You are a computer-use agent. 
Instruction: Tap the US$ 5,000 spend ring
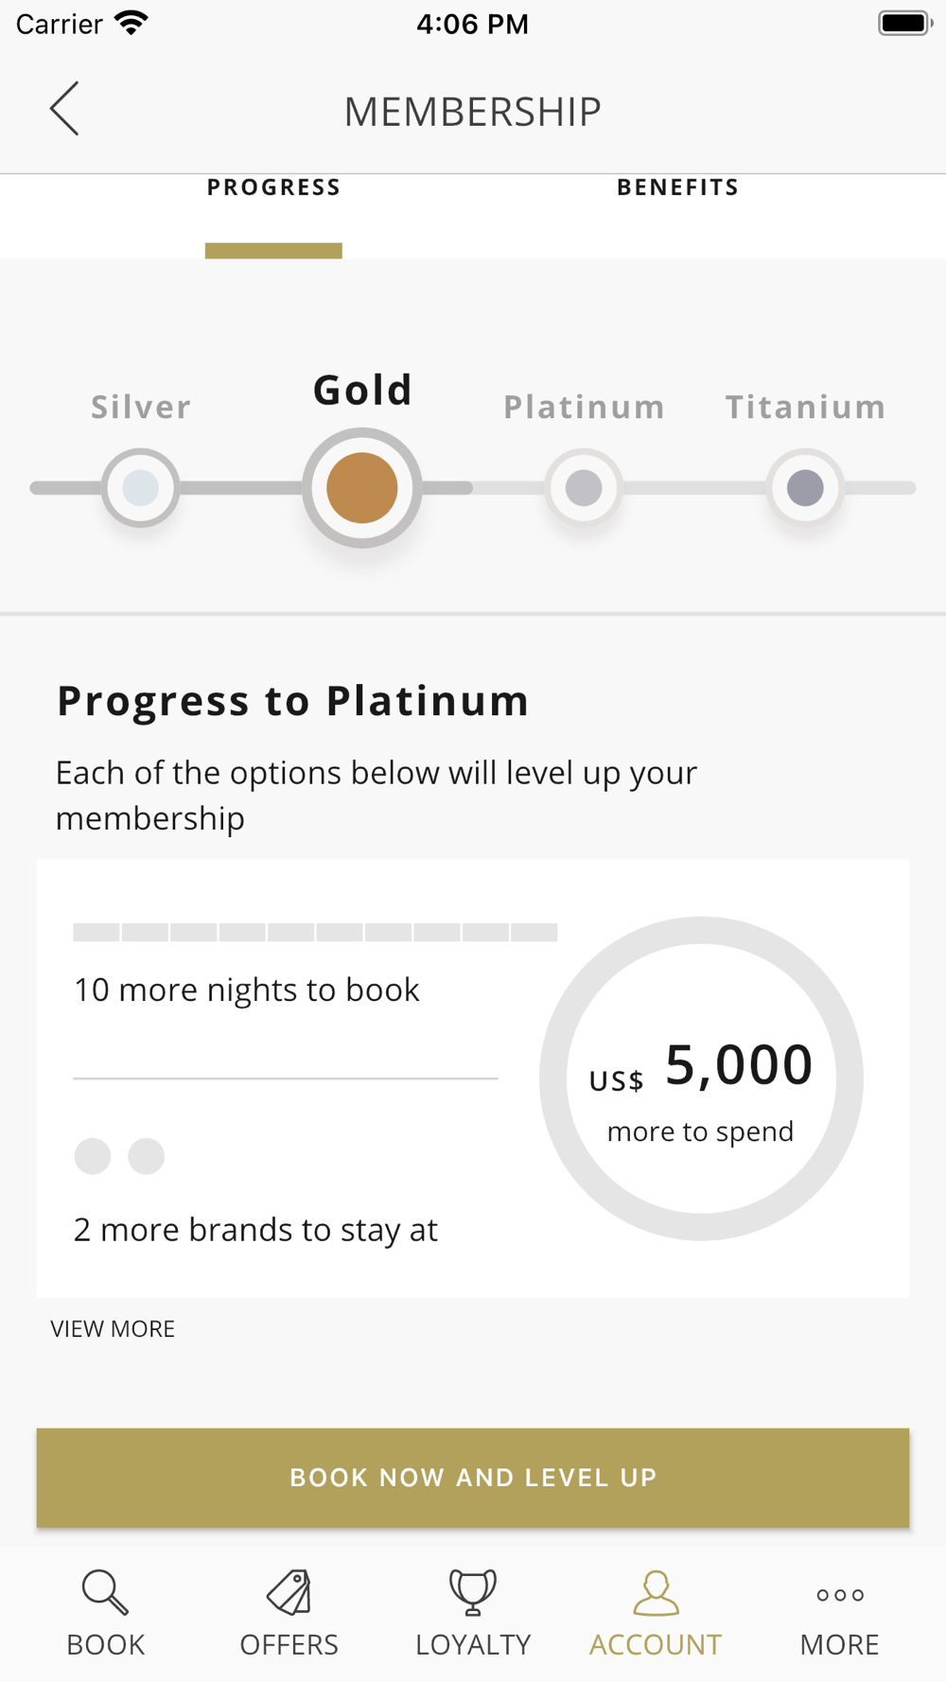pyautogui.click(x=701, y=1078)
